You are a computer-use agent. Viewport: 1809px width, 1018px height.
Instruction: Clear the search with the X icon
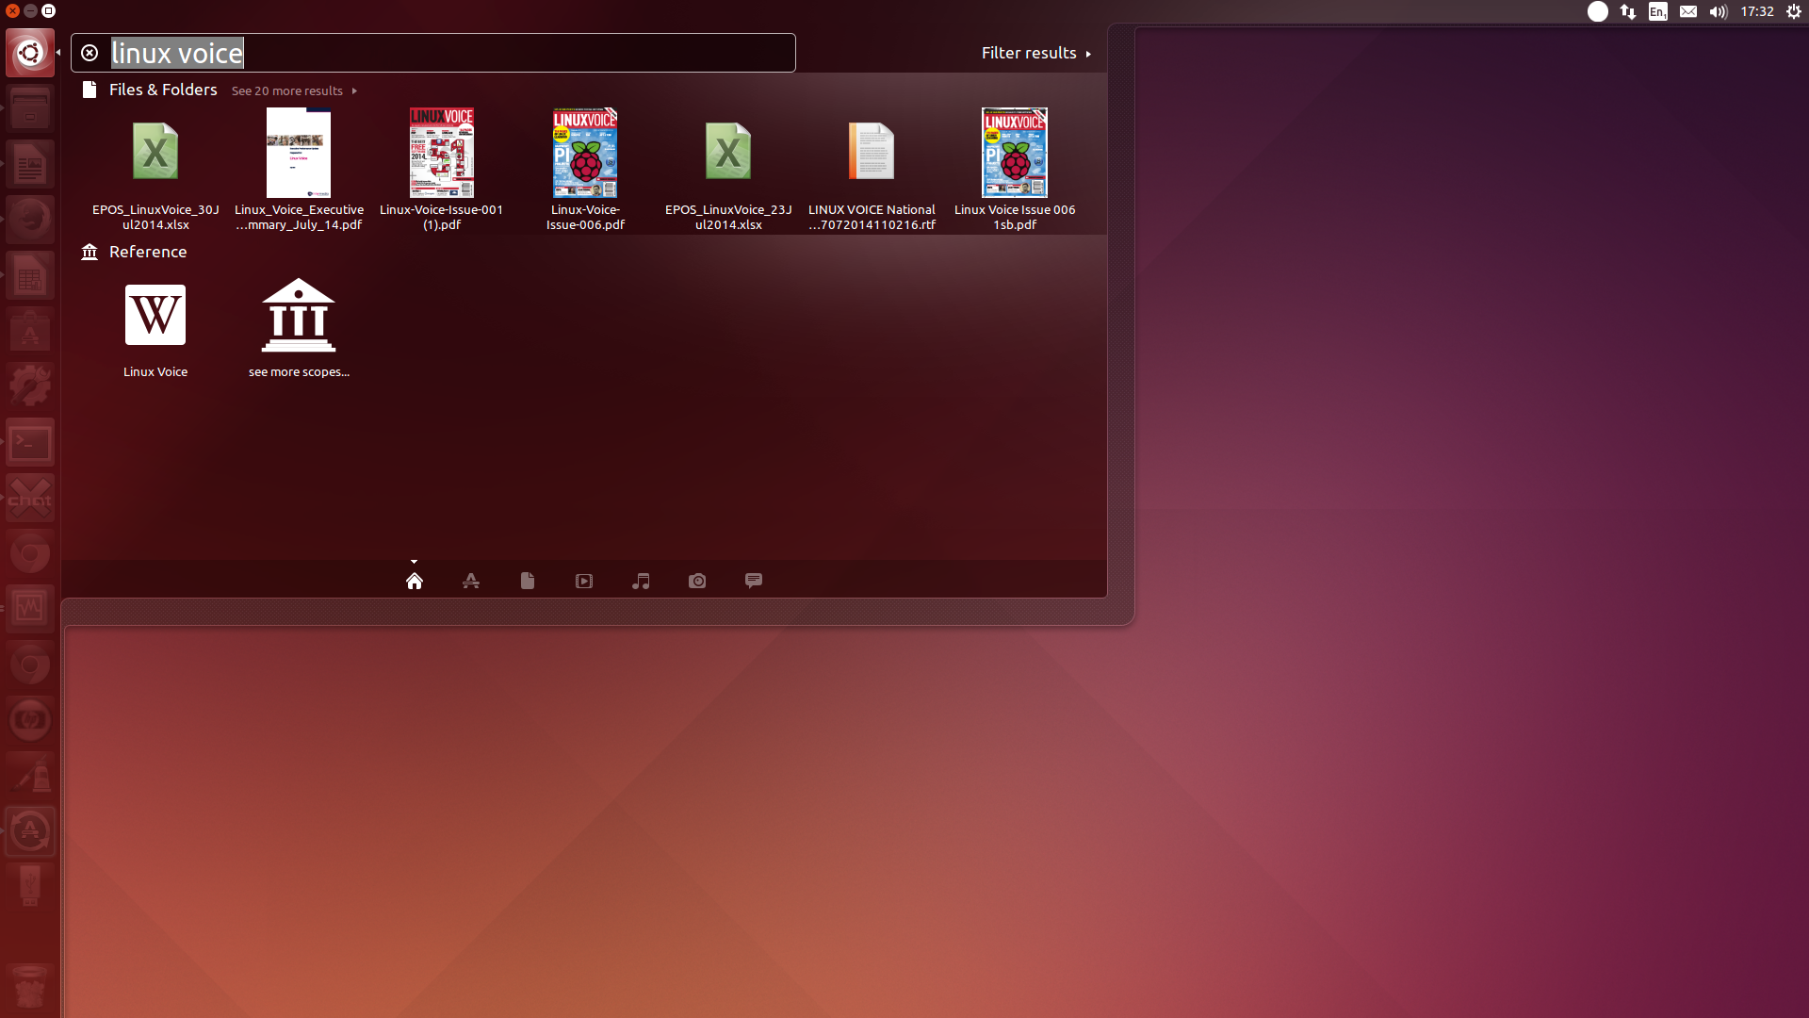point(90,53)
